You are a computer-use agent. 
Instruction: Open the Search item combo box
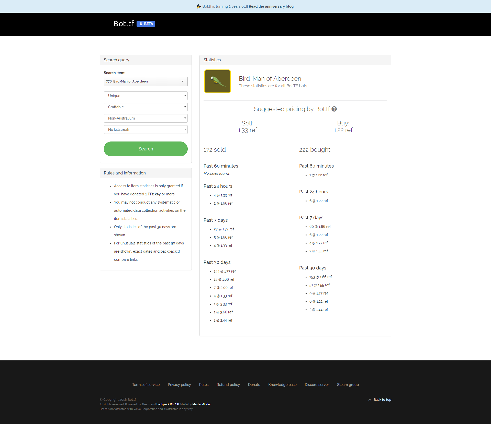[146, 81]
